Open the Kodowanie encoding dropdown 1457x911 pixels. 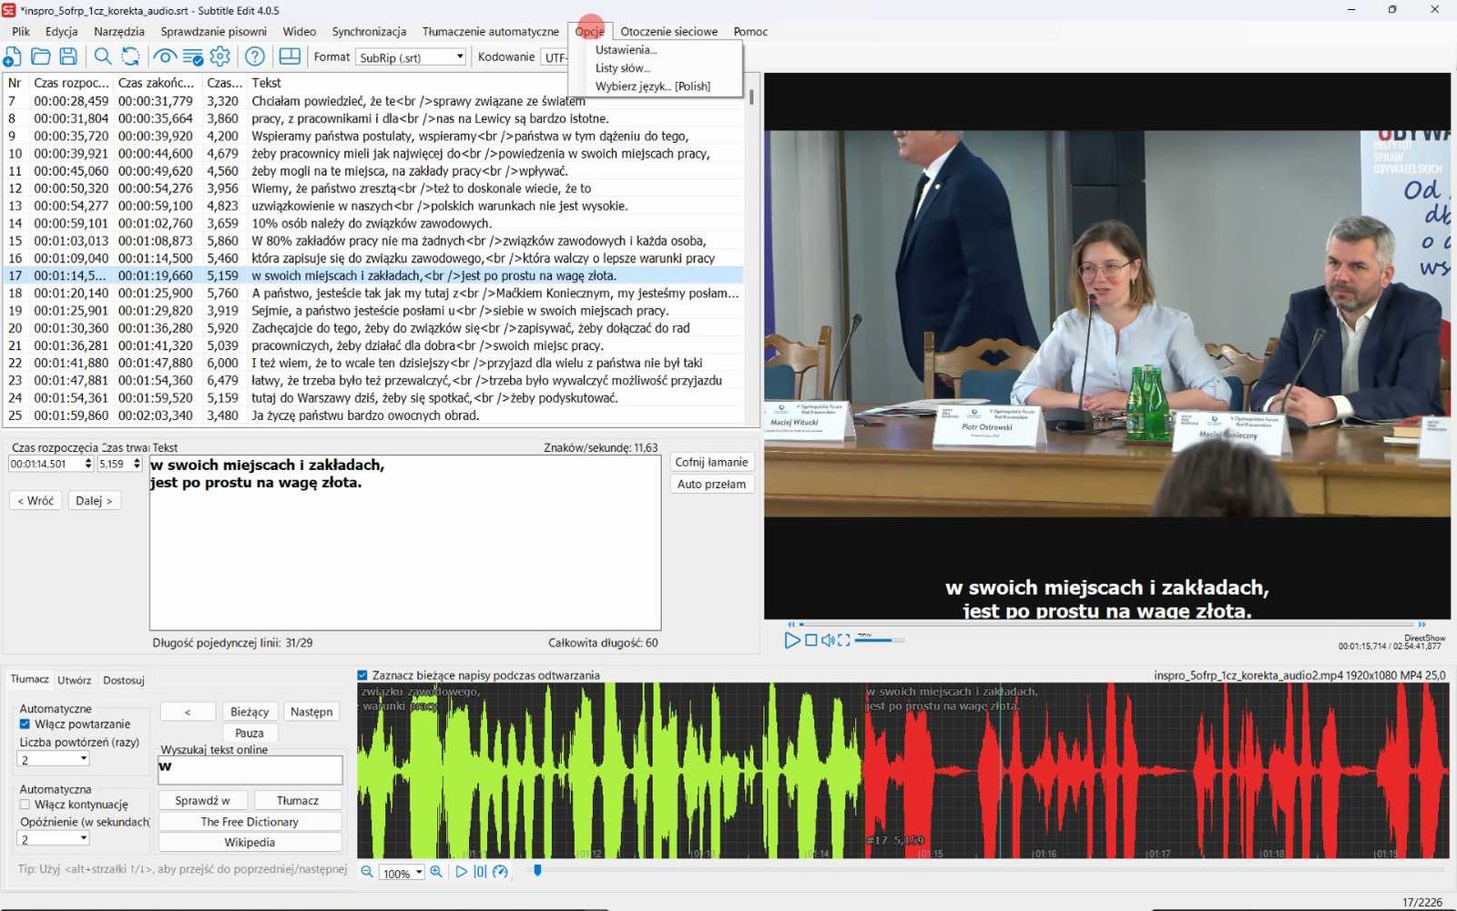pos(555,56)
